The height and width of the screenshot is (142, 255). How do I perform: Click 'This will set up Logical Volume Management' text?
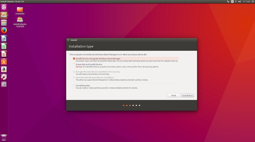[x=112, y=80]
